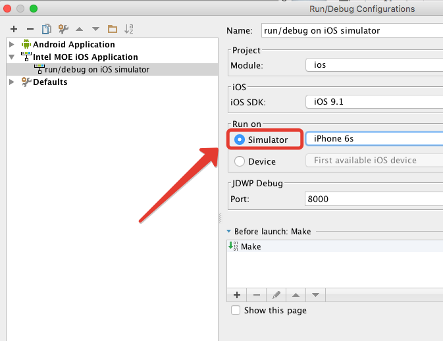Open the iOS SDK dropdown
This screenshot has height=341, width=443.
point(375,101)
